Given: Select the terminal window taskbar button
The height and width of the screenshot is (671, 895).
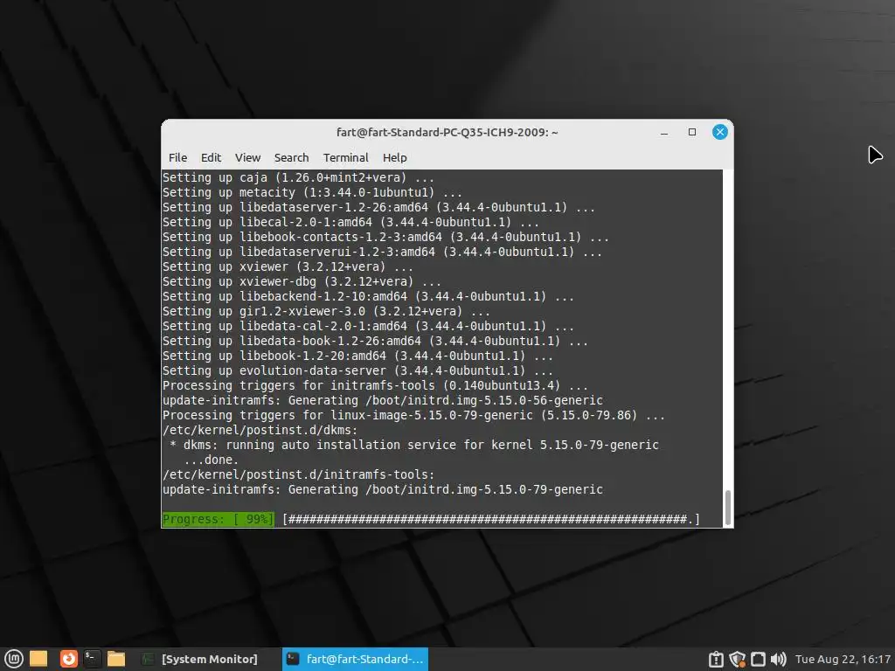Looking at the screenshot, I should pos(355,659).
